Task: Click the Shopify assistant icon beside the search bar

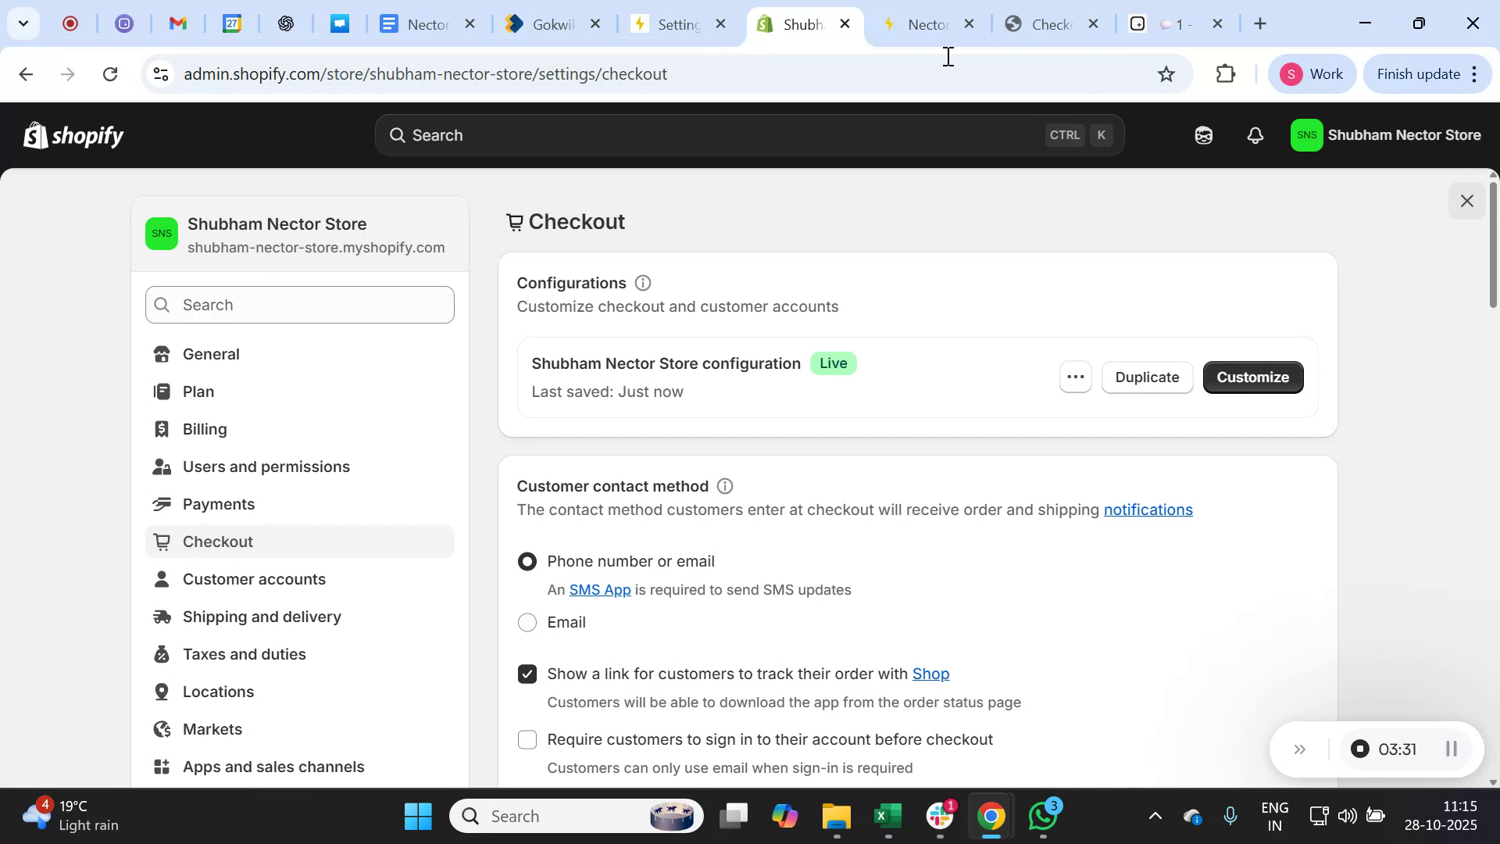Action: 1203,134
